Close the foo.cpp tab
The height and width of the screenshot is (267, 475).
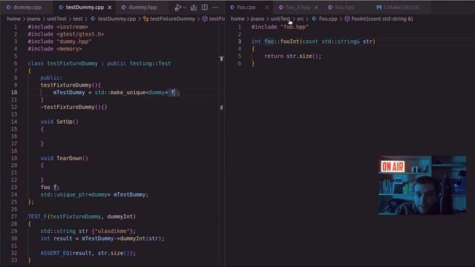pos(267,7)
